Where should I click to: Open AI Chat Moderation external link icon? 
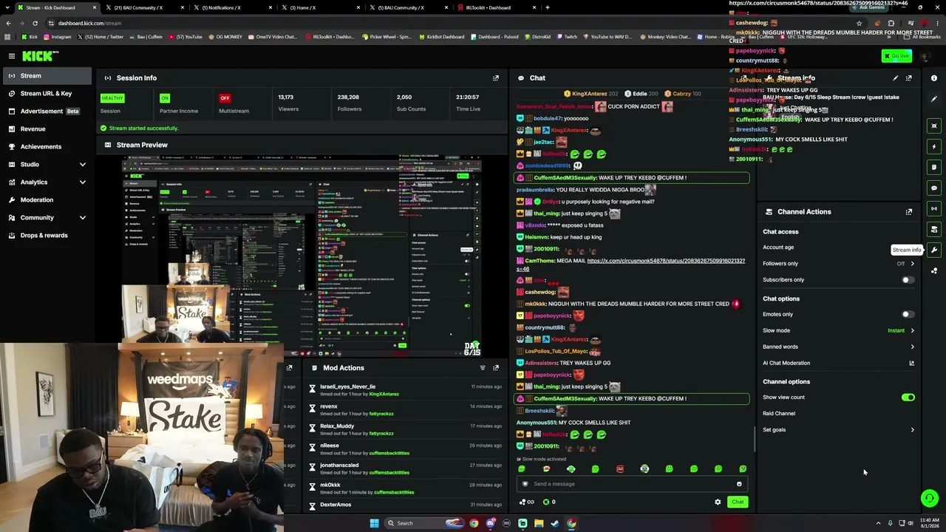tap(911, 363)
